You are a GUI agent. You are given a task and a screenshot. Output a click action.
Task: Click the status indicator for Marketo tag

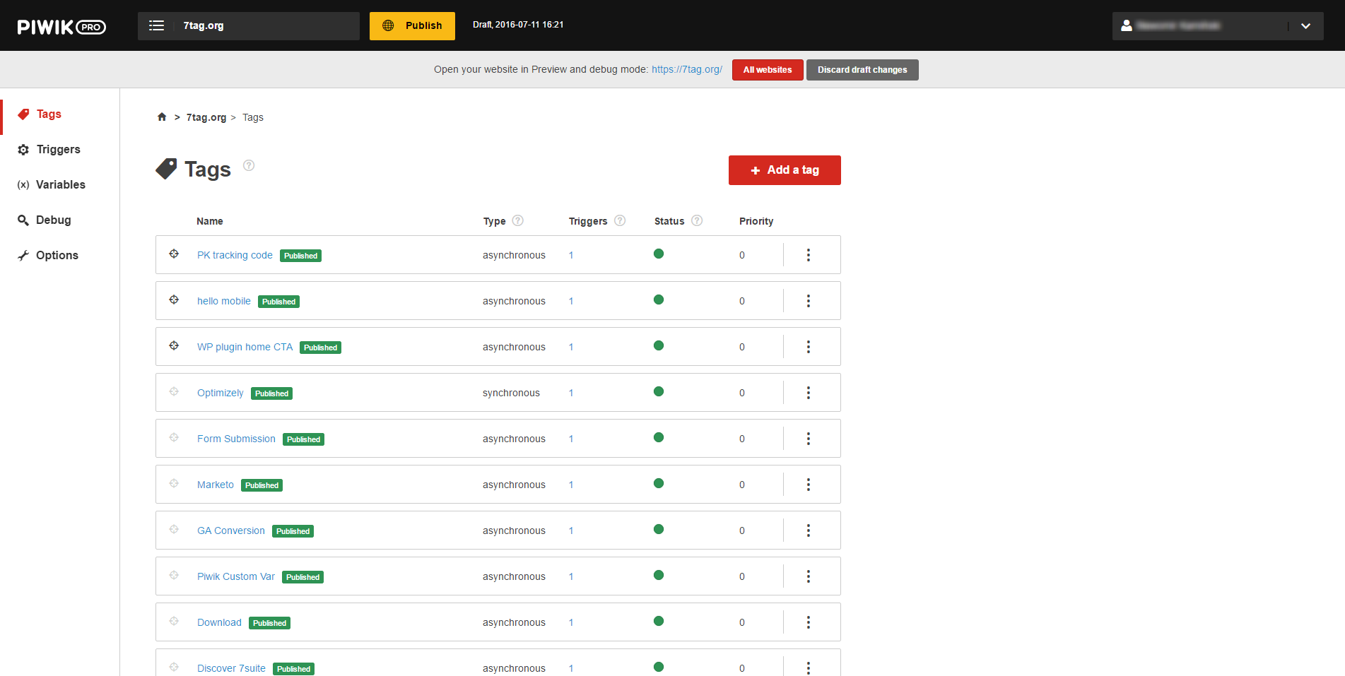[659, 483]
